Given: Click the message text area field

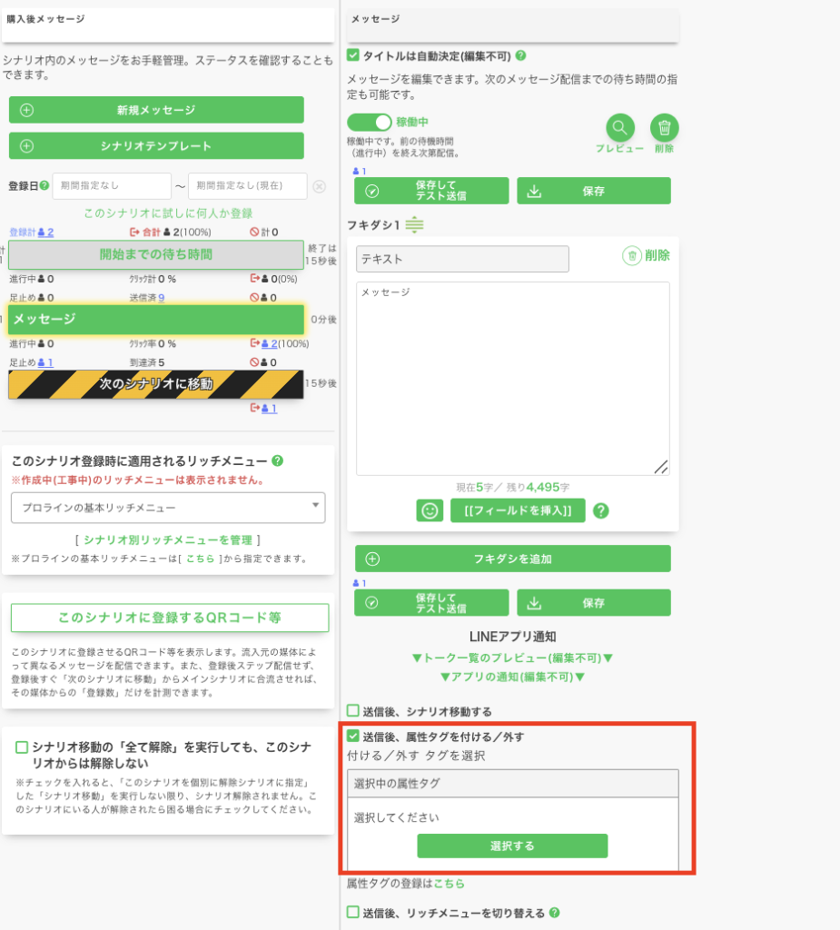Looking at the screenshot, I should 512,378.
